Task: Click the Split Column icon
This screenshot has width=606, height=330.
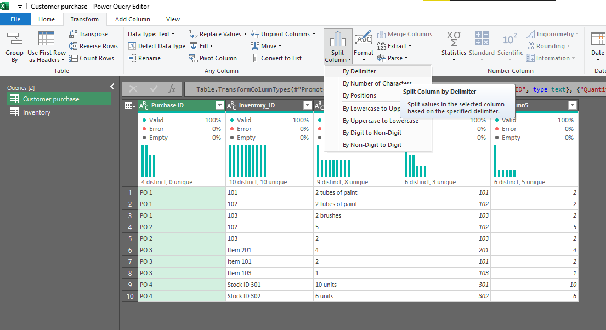Action: pos(338,38)
